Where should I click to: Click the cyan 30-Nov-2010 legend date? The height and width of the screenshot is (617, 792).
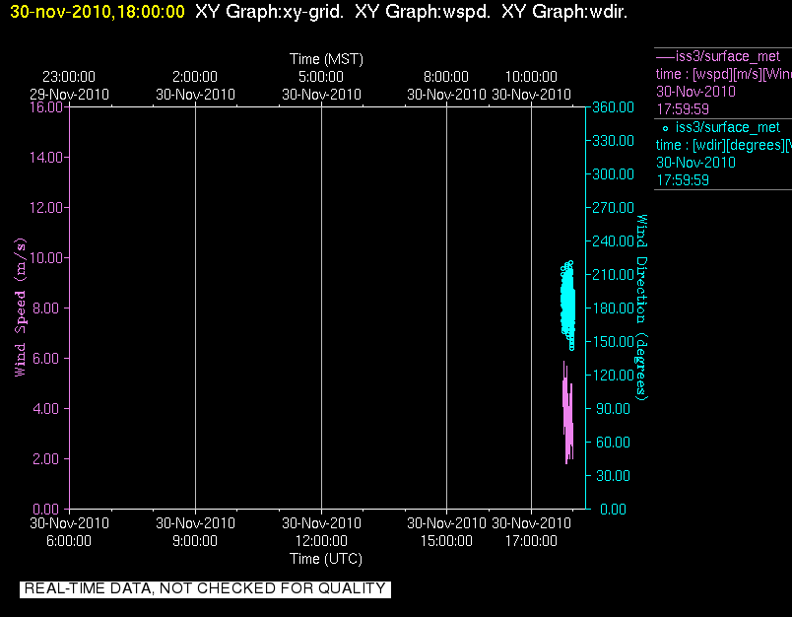point(695,163)
